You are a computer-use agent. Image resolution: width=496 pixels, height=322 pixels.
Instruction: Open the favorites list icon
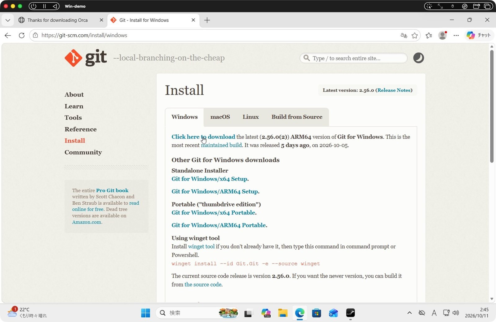(x=429, y=35)
